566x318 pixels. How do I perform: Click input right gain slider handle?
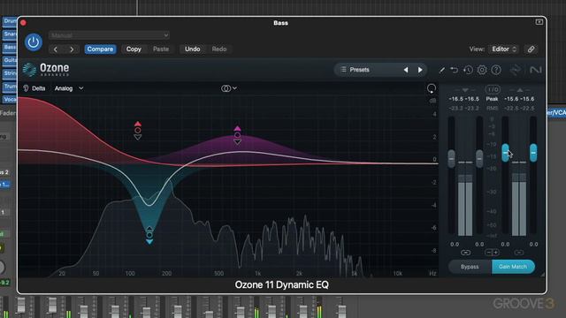[x=479, y=158]
